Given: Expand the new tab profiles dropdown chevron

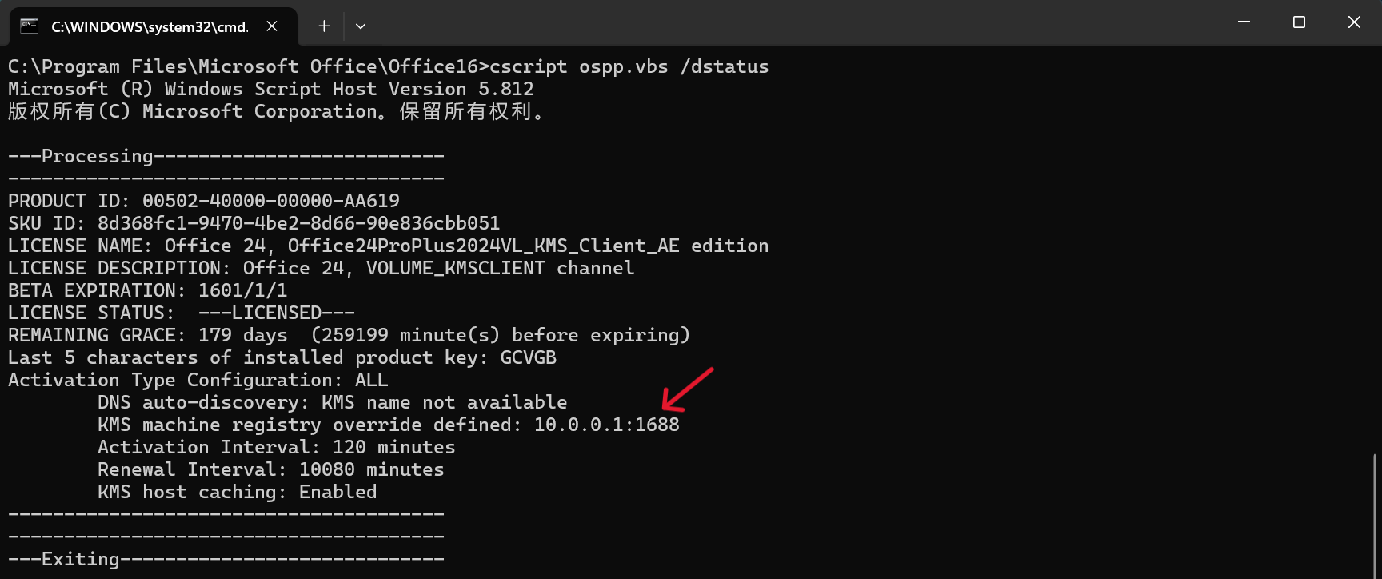Looking at the screenshot, I should 361,26.
